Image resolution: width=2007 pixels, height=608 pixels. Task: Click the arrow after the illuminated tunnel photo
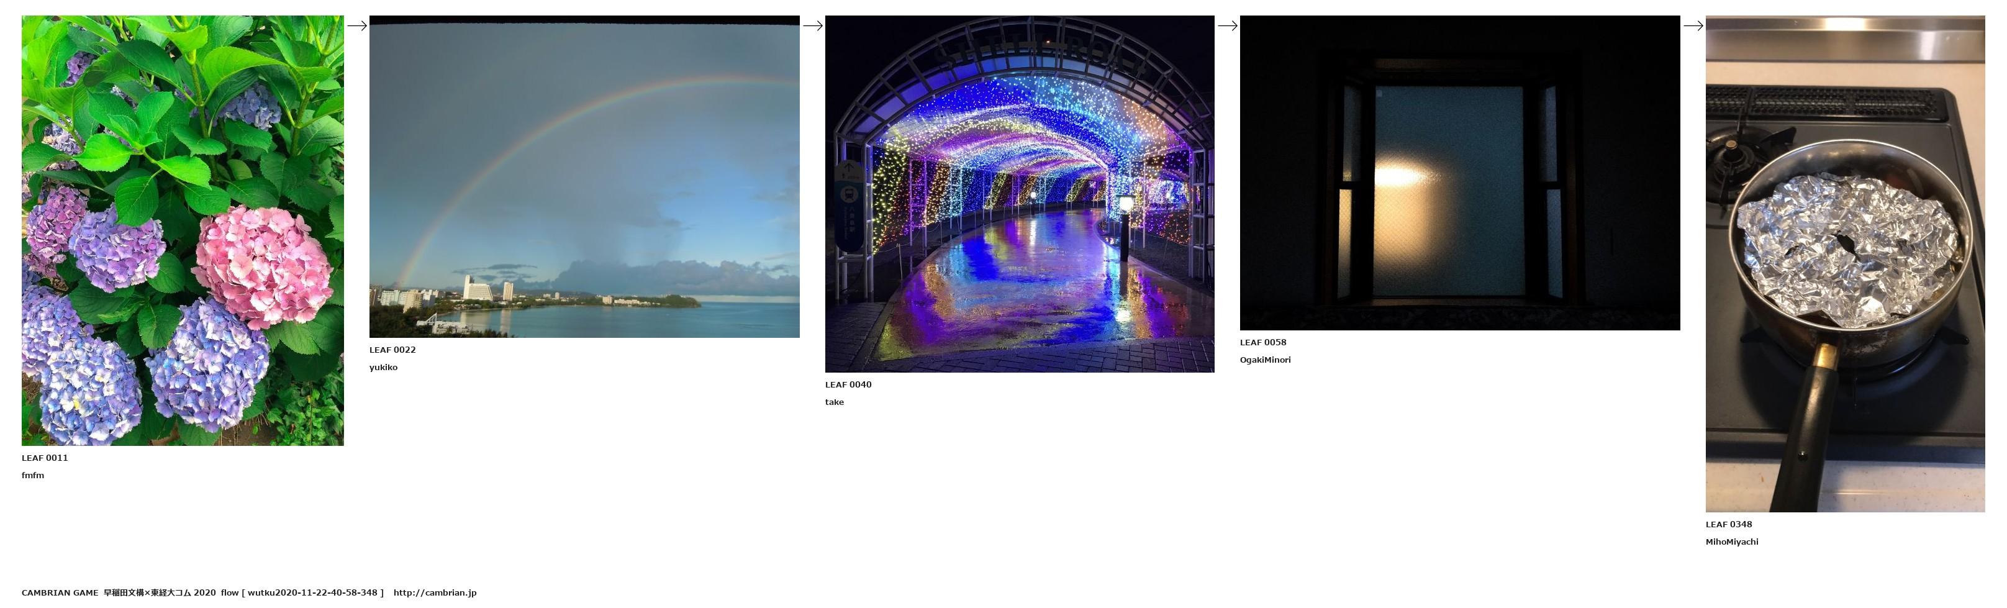click(x=1227, y=25)
